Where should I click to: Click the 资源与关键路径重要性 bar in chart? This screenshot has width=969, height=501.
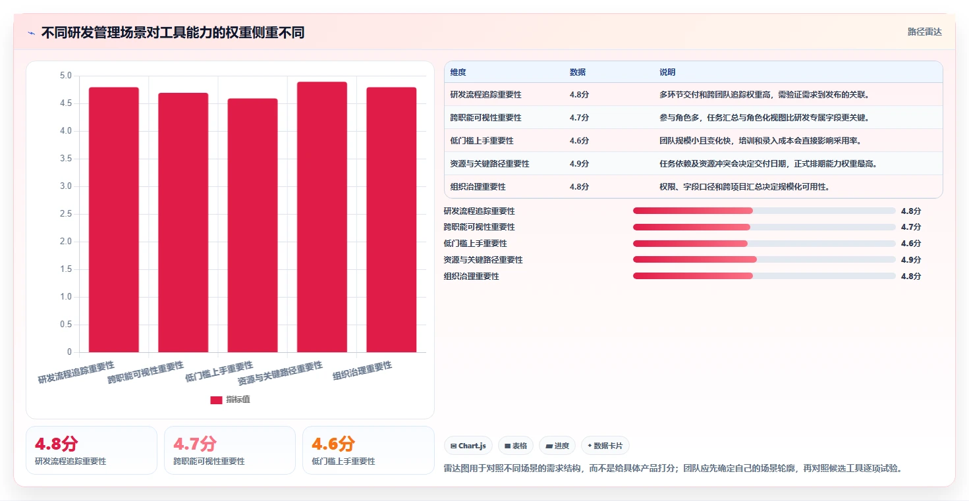click(x=322, y=217)
